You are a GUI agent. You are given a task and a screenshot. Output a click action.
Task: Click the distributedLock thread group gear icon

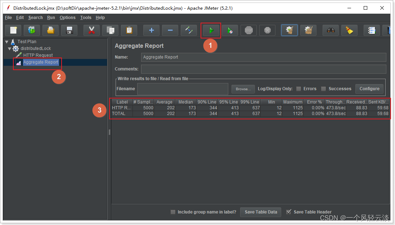pos(15,49)
